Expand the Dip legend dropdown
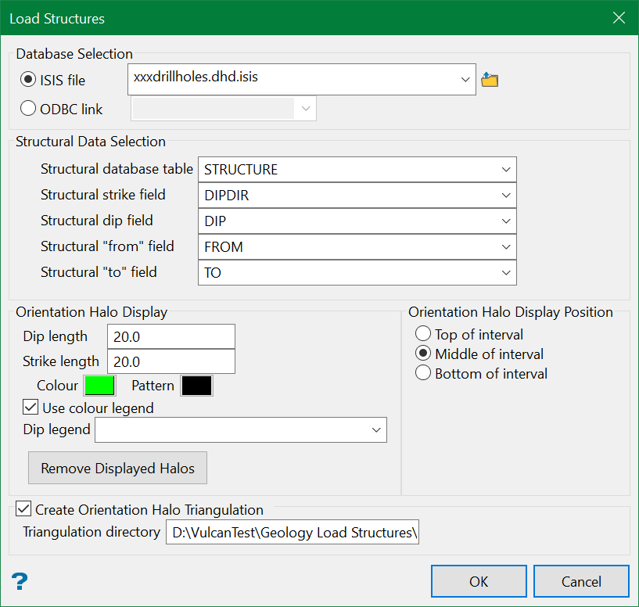Viewport: 639px width, 607px height. [376, 430]
